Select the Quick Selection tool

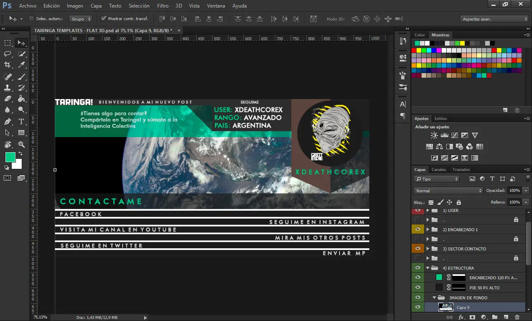[21, 54]
